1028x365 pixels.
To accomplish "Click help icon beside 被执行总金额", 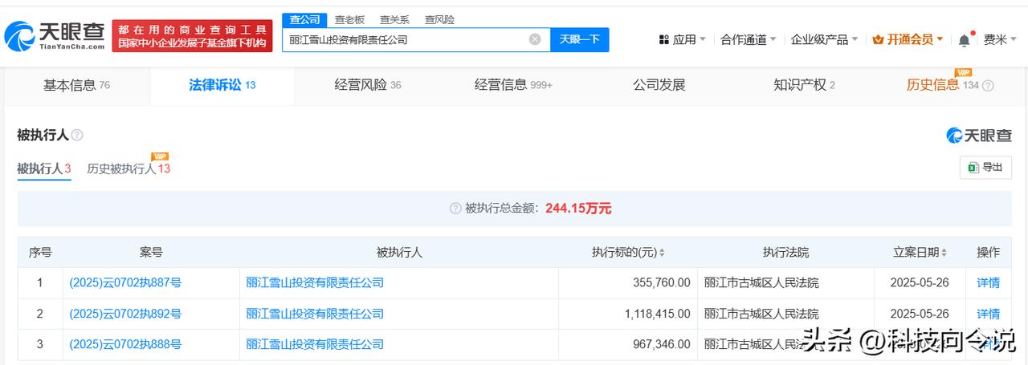I will click(x=455, y=208).
